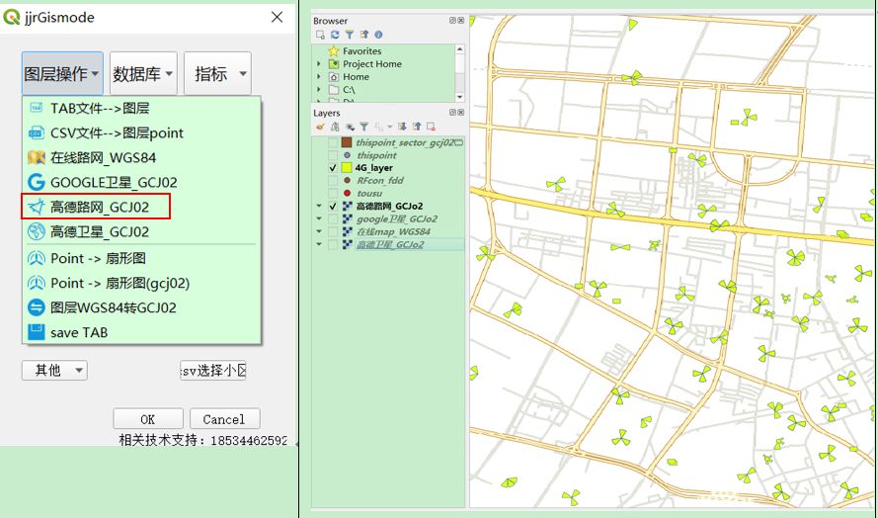Click the Add Group icon in Layers
This screenshot has width=878, height=518.
pos(335,127)
